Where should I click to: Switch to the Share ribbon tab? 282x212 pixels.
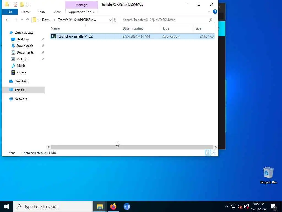click(x=42, y=12)
